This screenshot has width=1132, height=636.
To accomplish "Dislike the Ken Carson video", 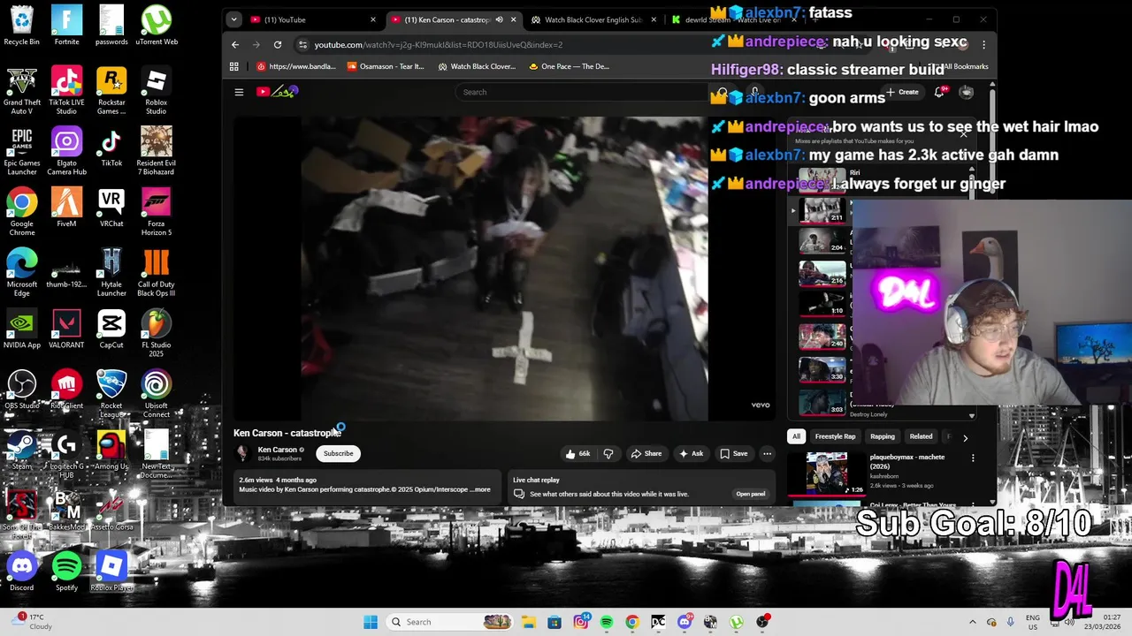I will coord(608,453).
